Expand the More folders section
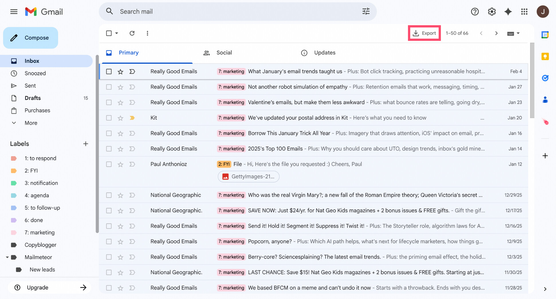 tap(30, 123)
